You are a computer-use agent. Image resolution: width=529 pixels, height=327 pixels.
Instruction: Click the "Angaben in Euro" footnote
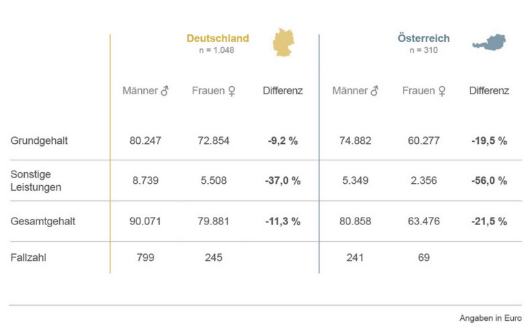(490, 317)
